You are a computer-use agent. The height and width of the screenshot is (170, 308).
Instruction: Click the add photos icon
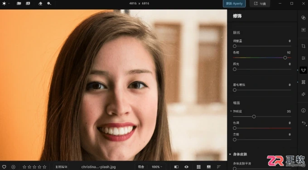(28, 3)
